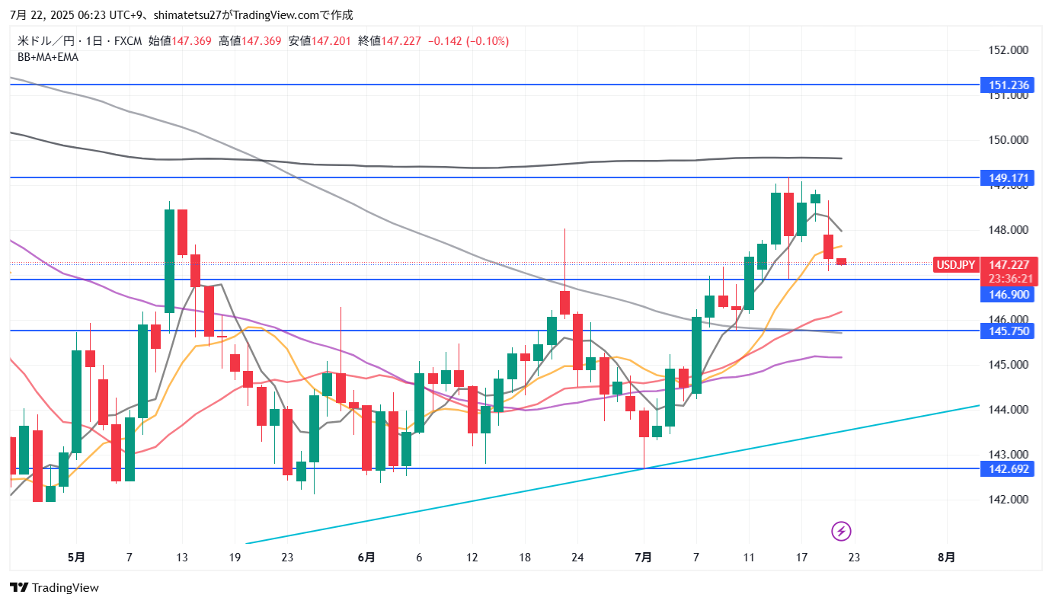Click the 18 date label on time axis
This screenshot has width=1052, height=604.
point(524,557)
